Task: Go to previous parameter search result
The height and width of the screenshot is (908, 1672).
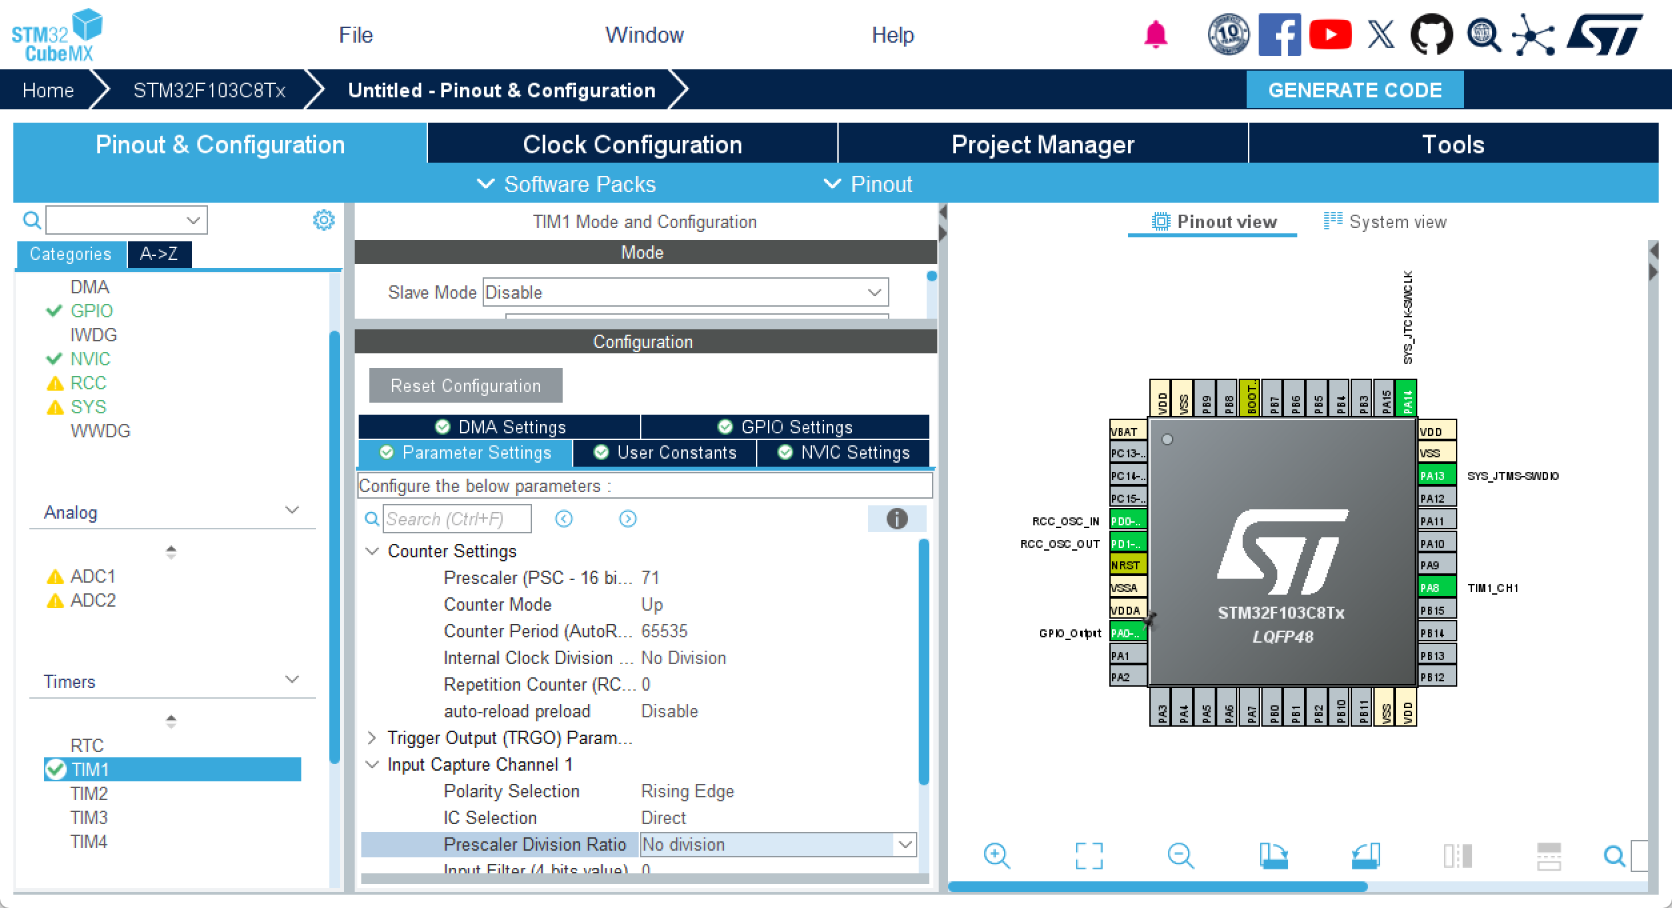Action: coord(564,519)
